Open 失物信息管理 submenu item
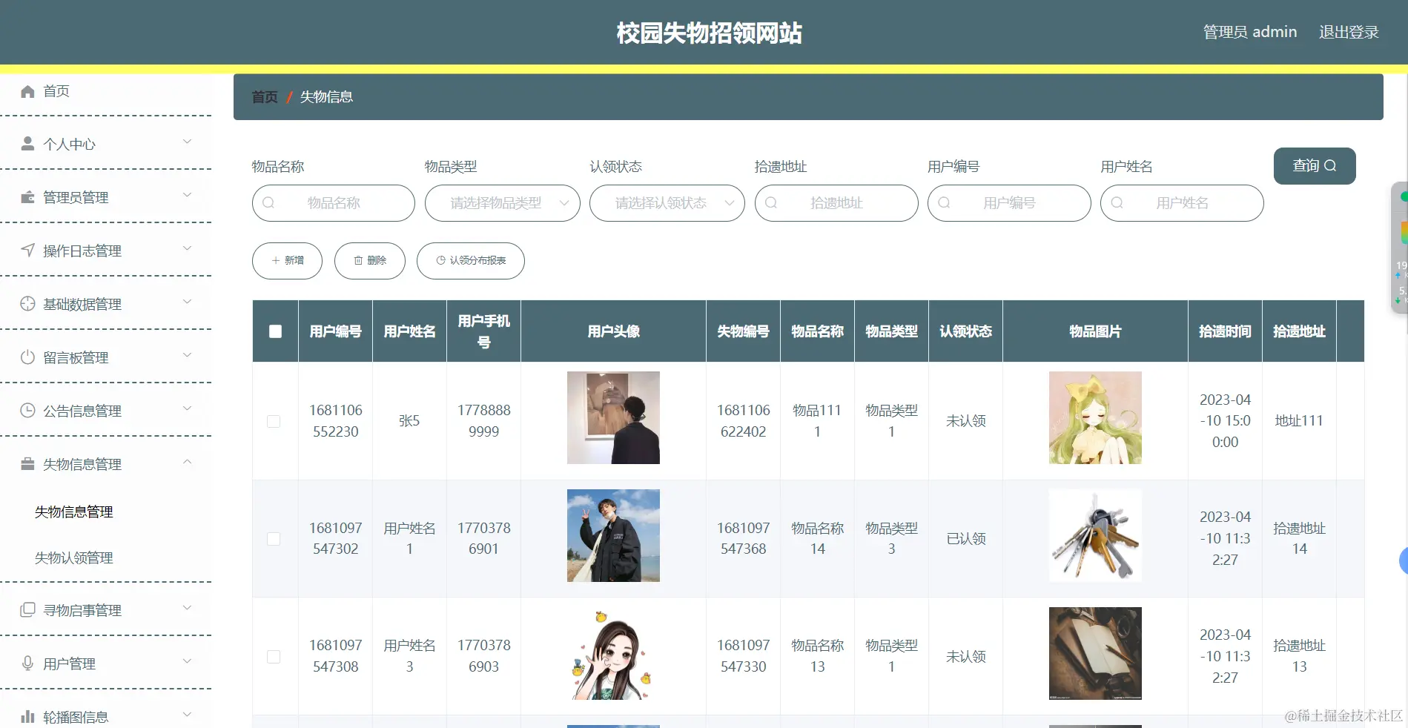Viewport: 1408px width, 728px height. 74,512
